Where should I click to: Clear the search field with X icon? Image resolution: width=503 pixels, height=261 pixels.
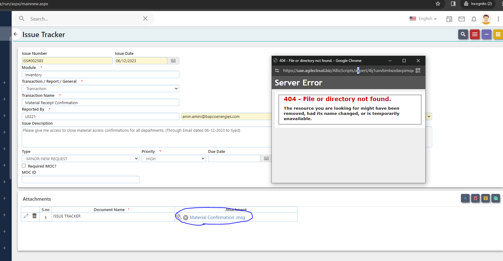145,19
